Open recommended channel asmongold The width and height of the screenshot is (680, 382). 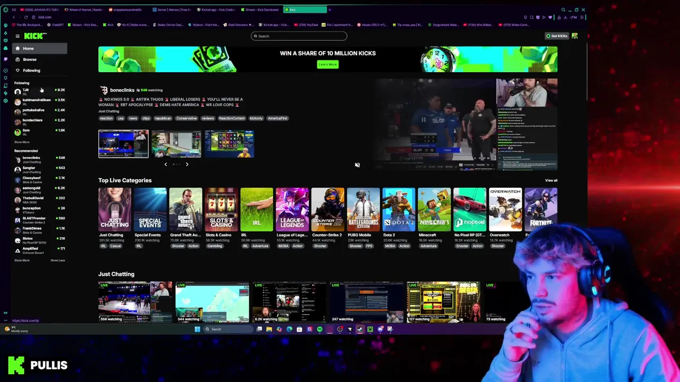point(40,189)
